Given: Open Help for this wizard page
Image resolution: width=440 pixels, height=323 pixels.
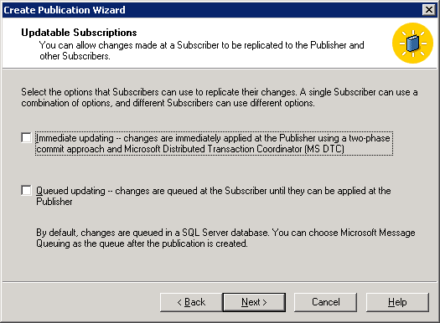Looking at the screenshot, I should (x=397, y=302).
